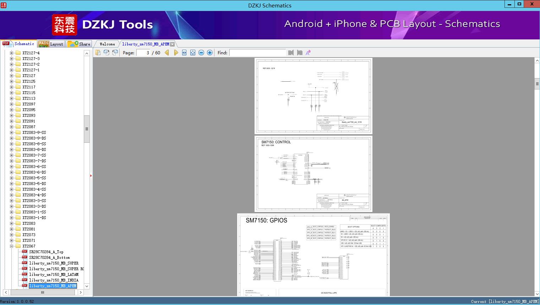This screenshot has width=540, height=305.
Task: Expand the XT2087 folder
Action: pyautogui.click(x=11, y=127)
